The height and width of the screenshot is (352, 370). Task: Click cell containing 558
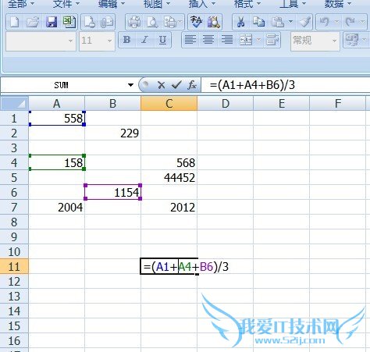(56, 119)
